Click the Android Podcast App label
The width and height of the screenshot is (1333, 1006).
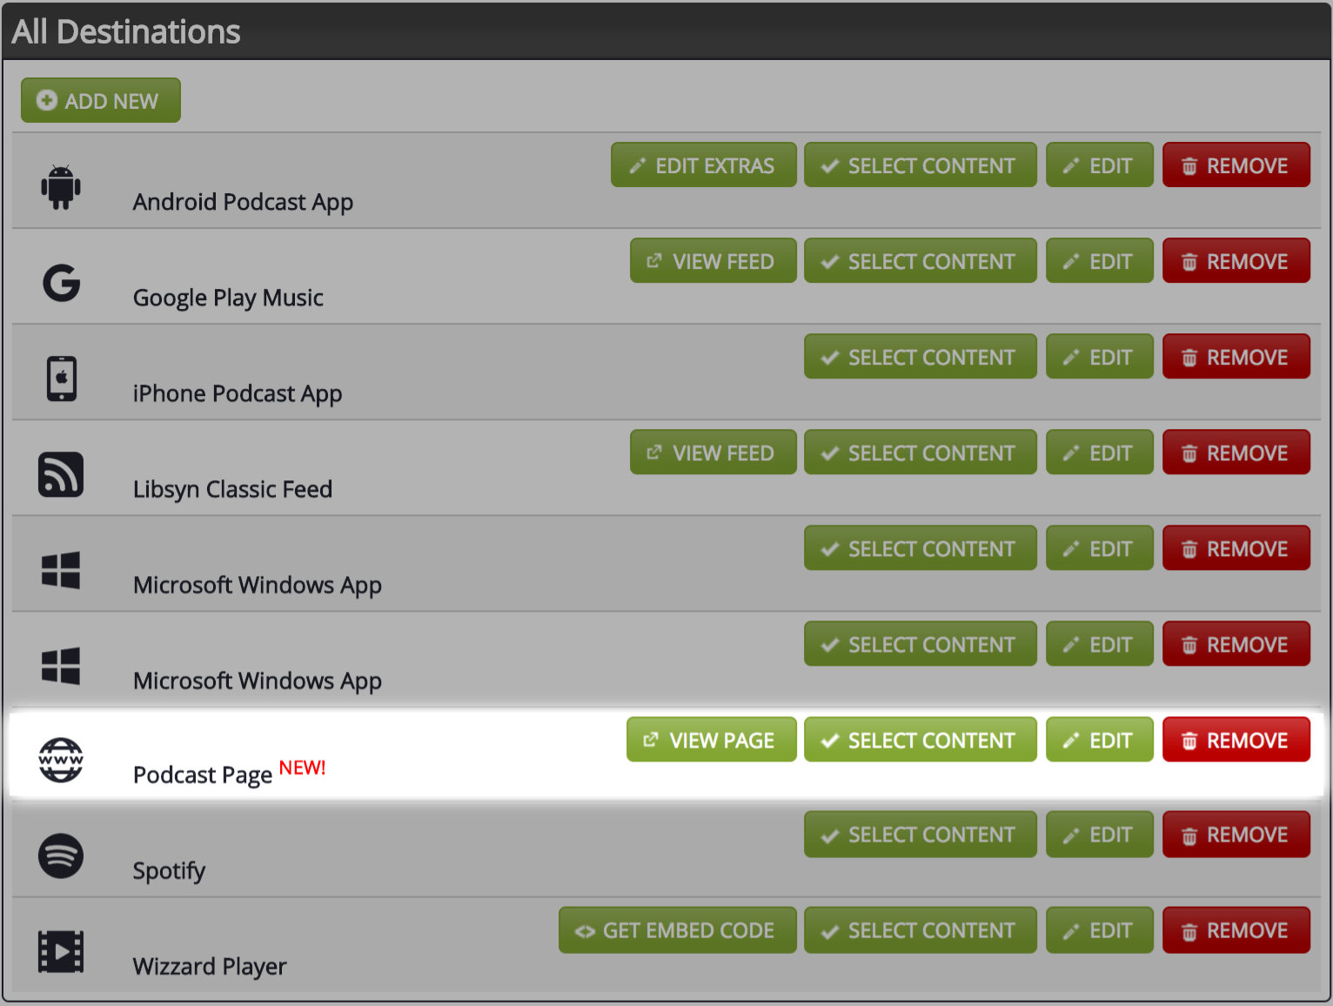point(243,202)
